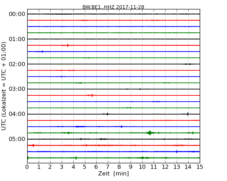Click the '9' minute tick label
The image size is (227, 181).
tap(131, 167)
